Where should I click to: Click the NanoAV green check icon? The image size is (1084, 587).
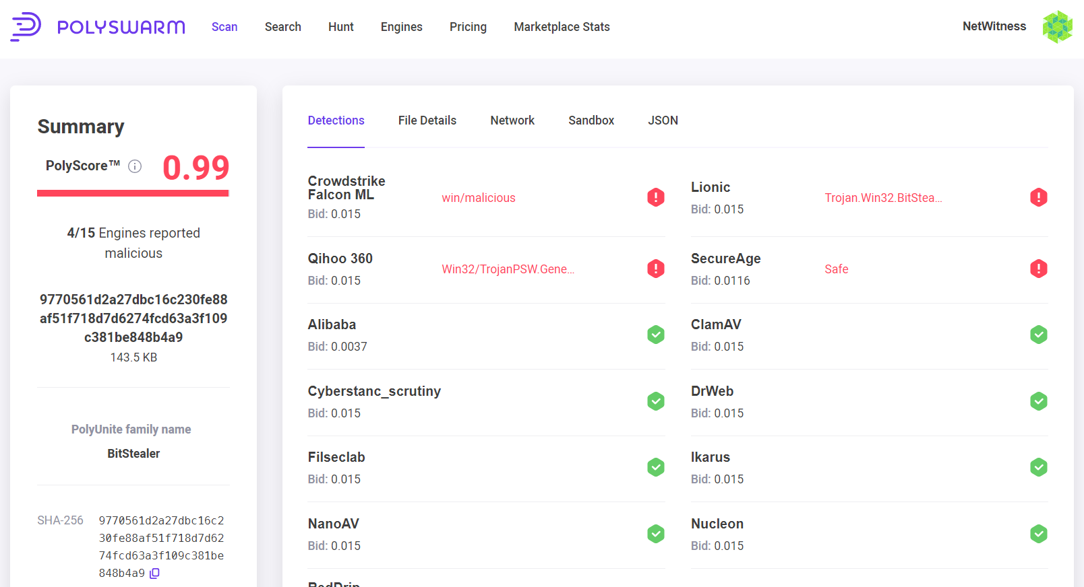coord(655,534)
